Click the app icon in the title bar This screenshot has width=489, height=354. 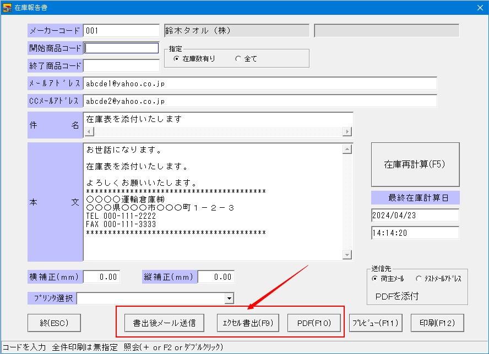pos(8,7)
